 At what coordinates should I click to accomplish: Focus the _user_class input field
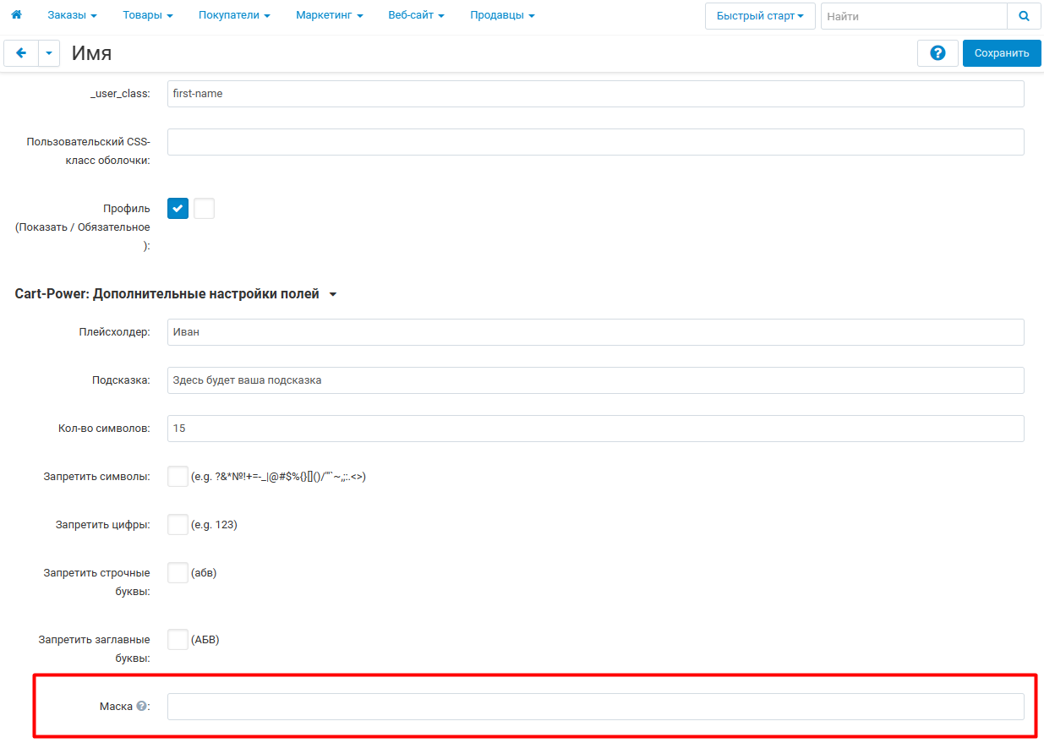(596, 94)
